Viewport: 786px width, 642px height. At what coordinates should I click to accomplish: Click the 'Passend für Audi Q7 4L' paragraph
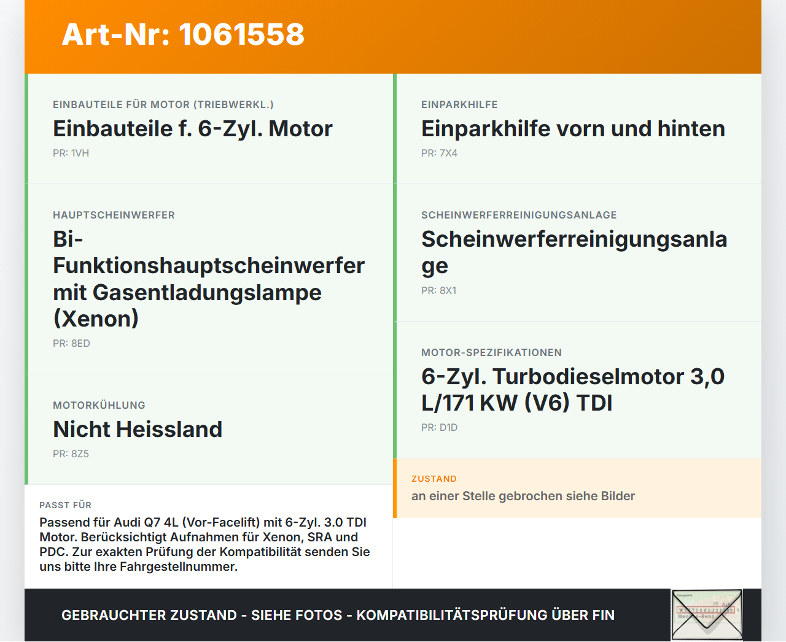pyautogui.click(x=204, y=544)
